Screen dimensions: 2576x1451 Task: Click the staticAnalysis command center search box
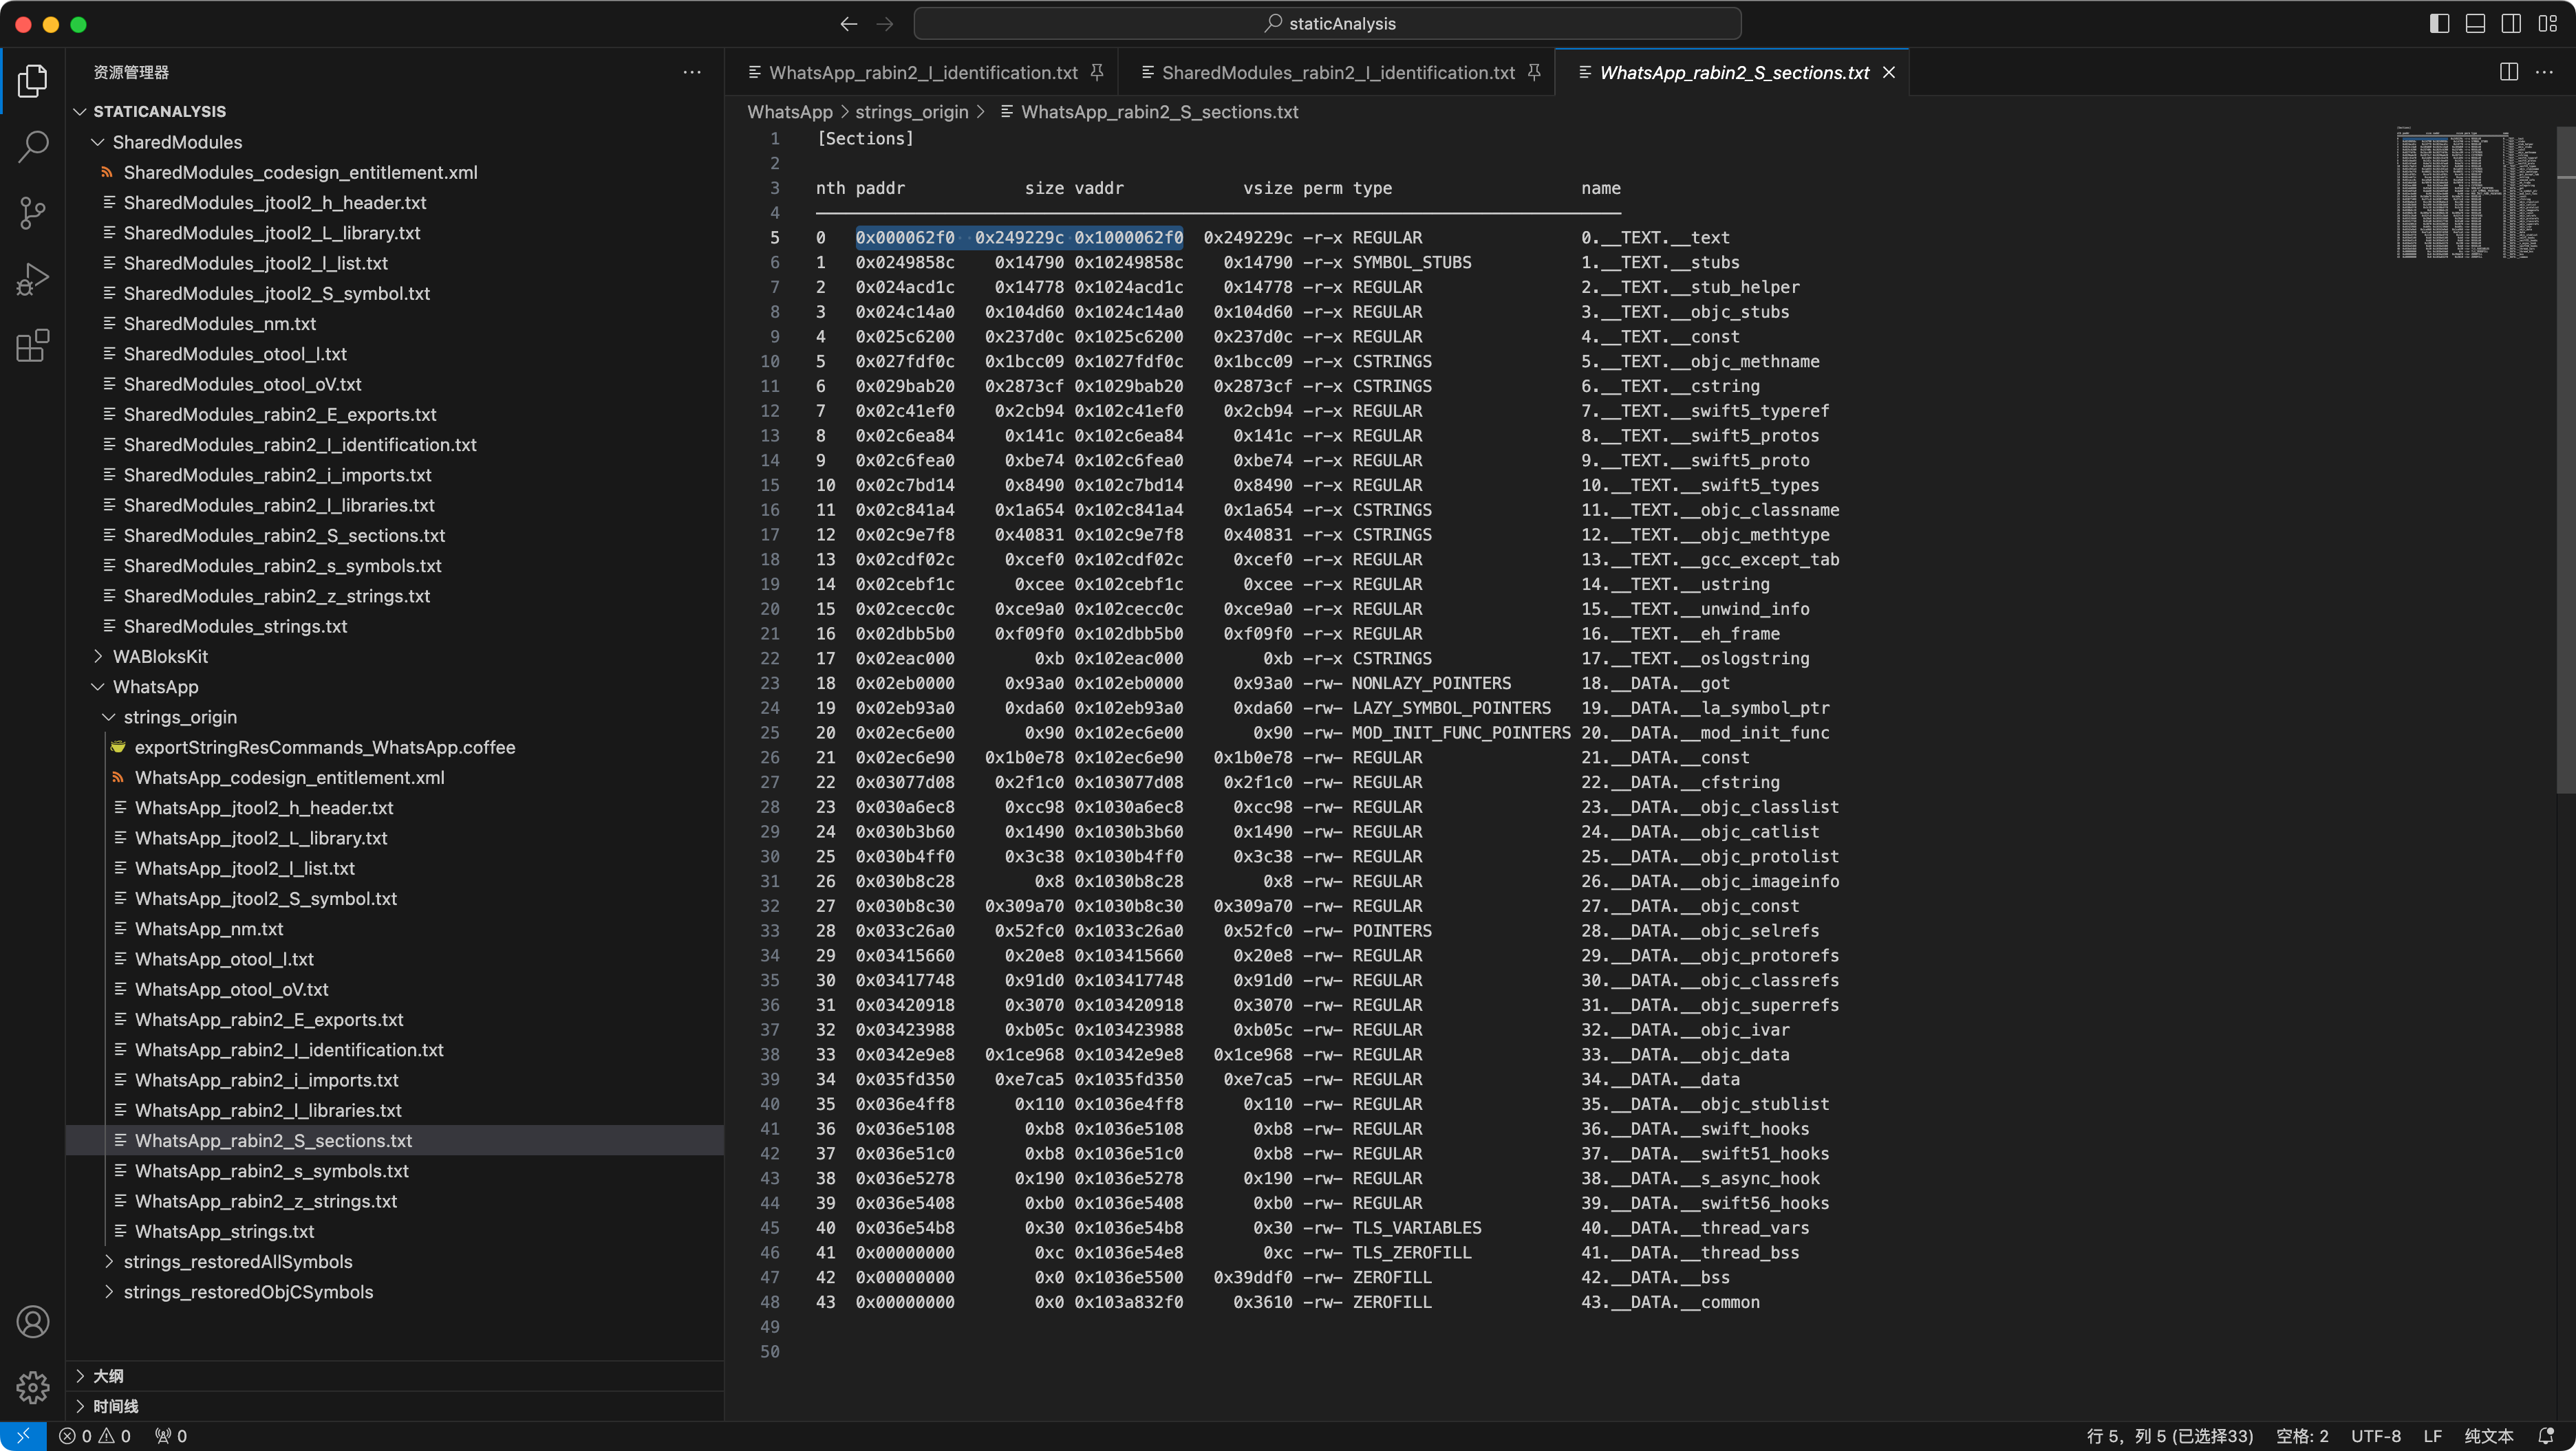[1327, 24]
